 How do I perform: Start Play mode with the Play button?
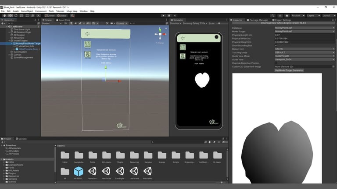click(x=163, y=16)
